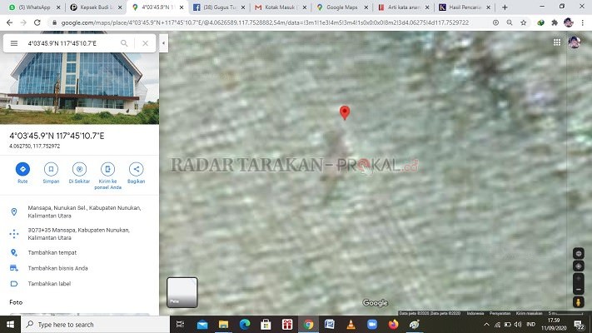
Task: Switch to the Arti kata tab
Action: tap(403, 7)
